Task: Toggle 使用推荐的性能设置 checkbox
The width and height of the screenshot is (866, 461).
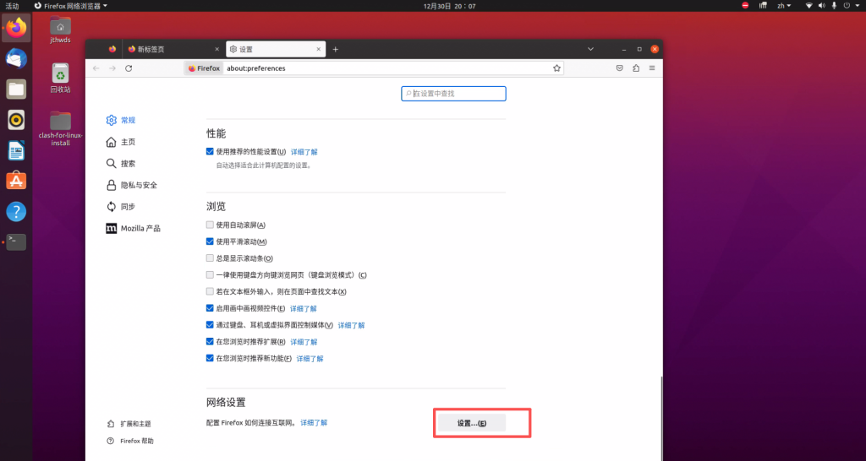Action: click(x=211, y=152)
